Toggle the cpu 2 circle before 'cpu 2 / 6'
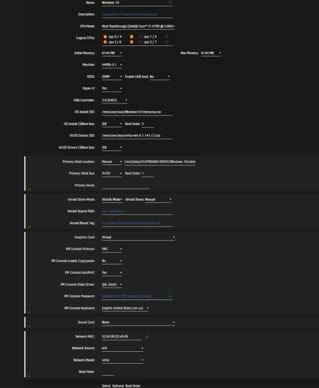Viewport: 319px width, 388px height. 105,42
